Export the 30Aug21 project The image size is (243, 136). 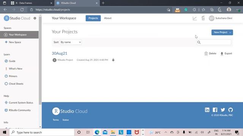(x=226, y=54)
